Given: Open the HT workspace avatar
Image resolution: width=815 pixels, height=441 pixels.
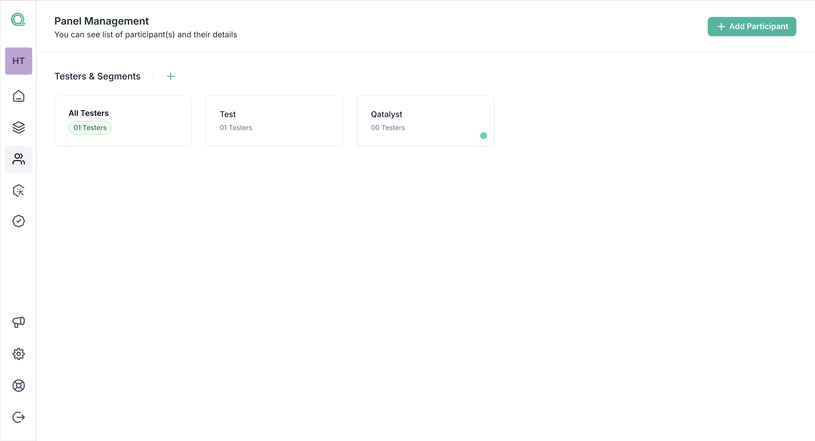Looking at the screenshot, I should 18,61.
